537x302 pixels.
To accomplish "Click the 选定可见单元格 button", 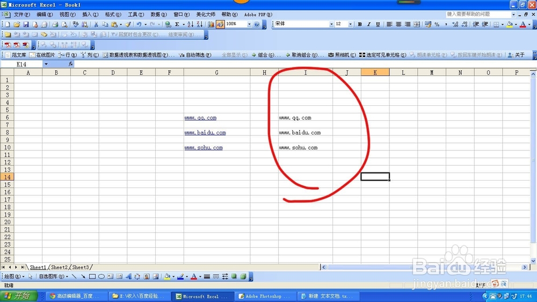I will pos(382,55).
